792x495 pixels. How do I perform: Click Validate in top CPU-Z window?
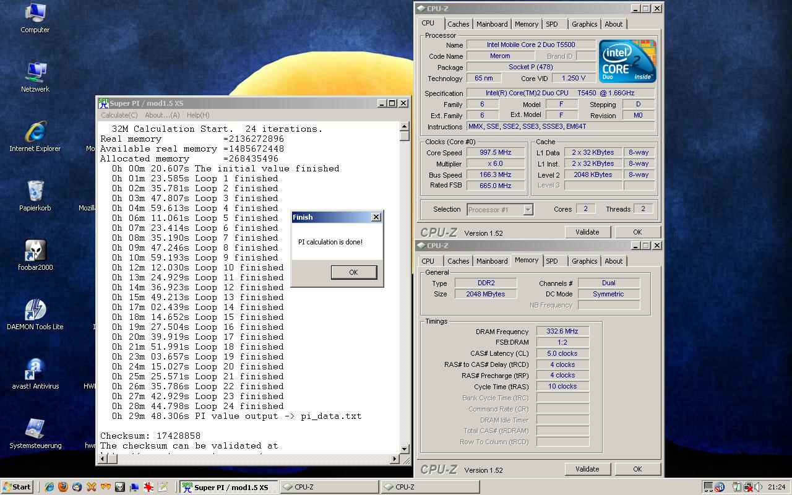pyautogui.click(x=587, y=232)
